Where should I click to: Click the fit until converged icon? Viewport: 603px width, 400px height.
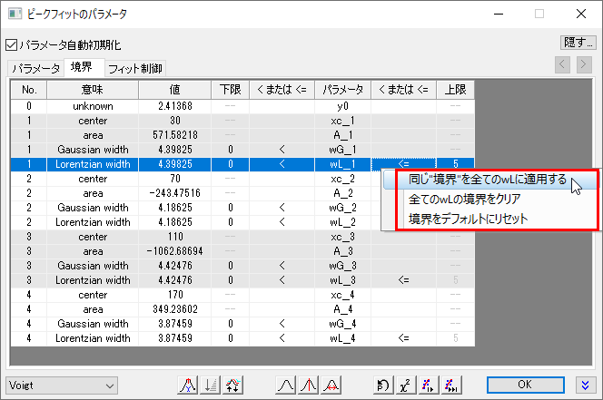coord(451,385)
